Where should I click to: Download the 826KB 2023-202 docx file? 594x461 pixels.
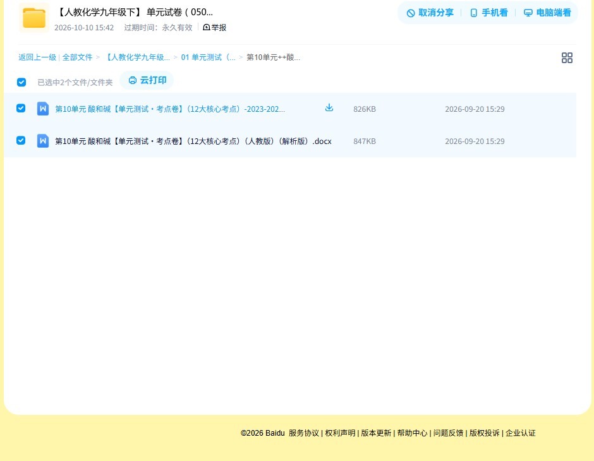pos(329,108)
